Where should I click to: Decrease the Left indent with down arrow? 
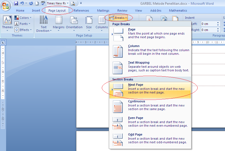[218, 25]
